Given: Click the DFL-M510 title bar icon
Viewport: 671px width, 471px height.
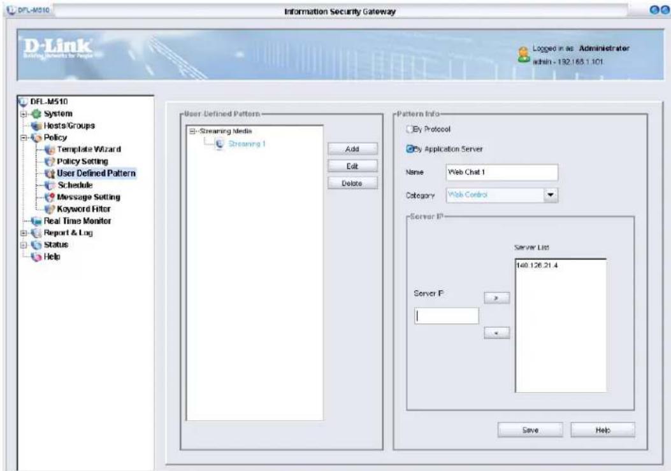Looking at the screenshot, I should point(11,10).
